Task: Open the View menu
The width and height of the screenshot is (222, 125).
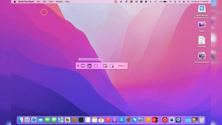Action: tap(51, 2)
